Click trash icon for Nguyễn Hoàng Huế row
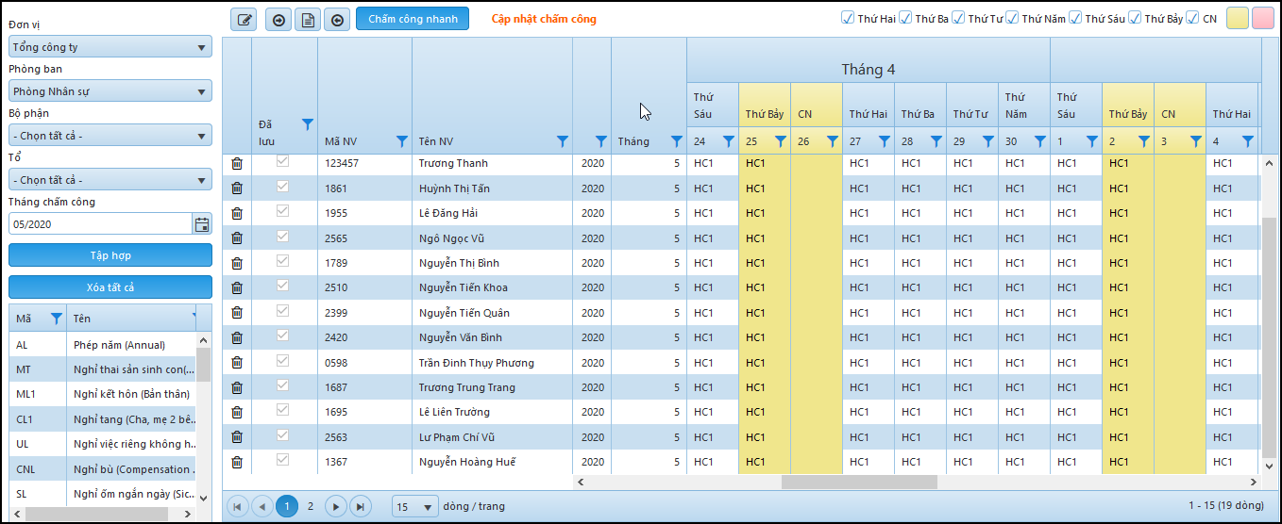 [237, 462]
